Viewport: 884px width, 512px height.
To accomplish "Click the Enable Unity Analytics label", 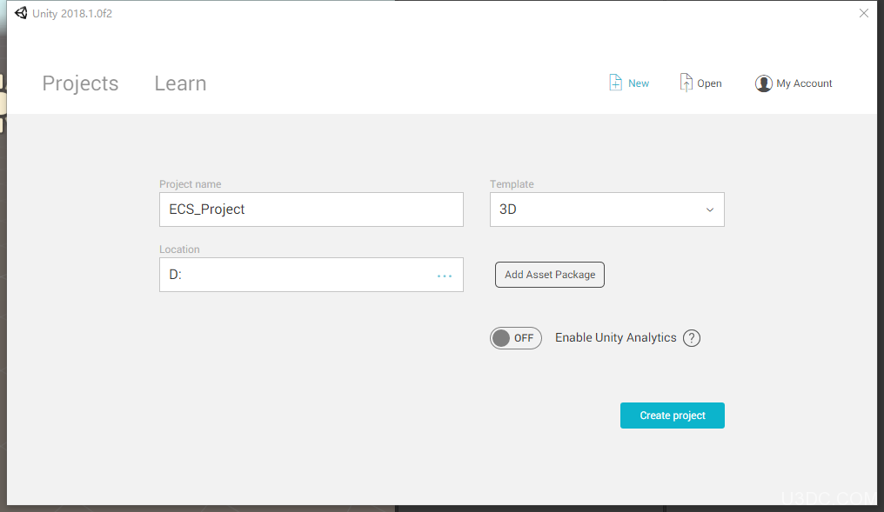I will tap(616, 337).
